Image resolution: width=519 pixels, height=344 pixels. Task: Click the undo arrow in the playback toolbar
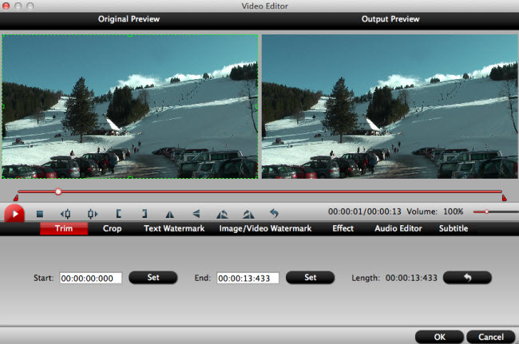274,213
